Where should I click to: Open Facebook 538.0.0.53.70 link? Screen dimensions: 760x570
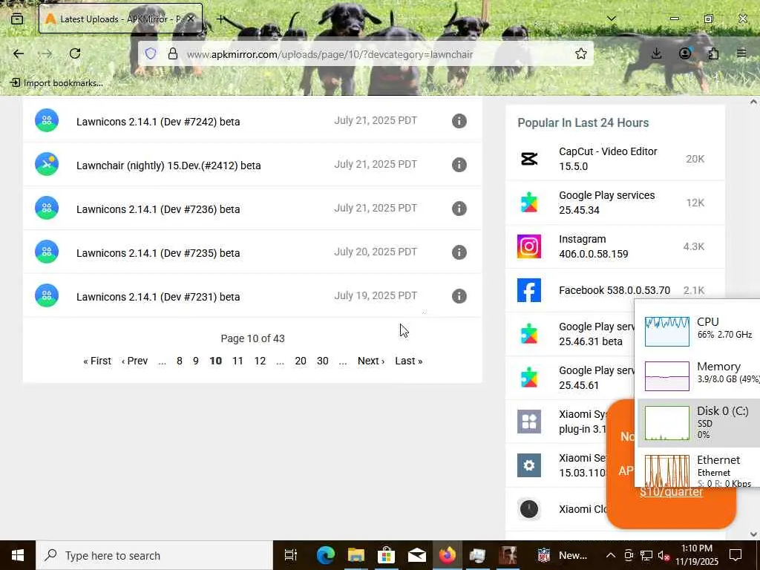coord(614,290)
